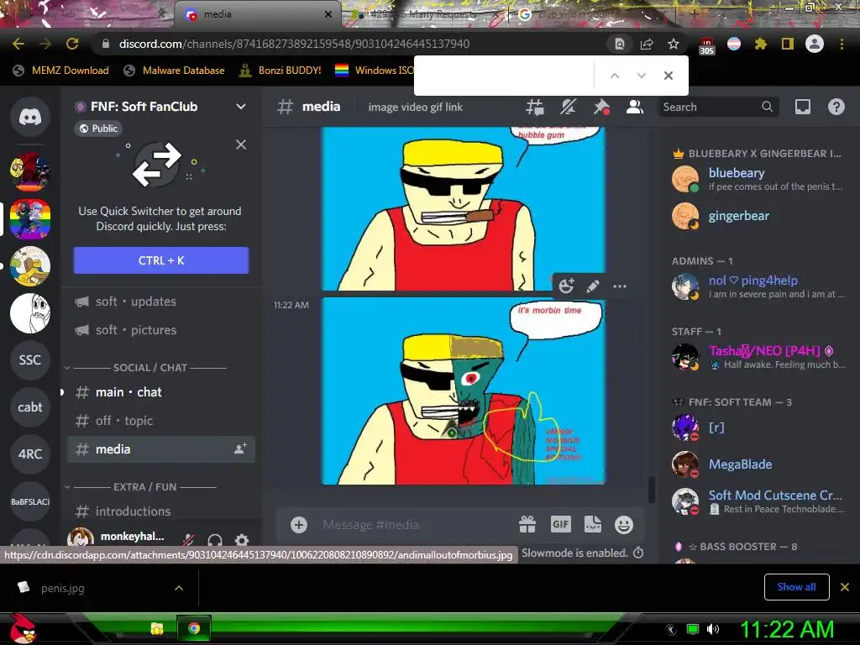Close the Quick Switcher tip
Viewport: 860px width, 645px height.
coord(241,144)
